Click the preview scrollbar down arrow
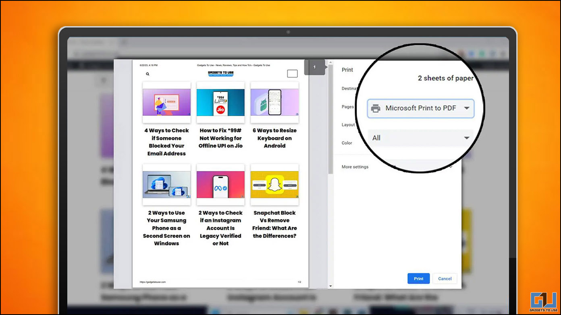Viewport: 561px width, 315px height. click(x=331, y=286)
